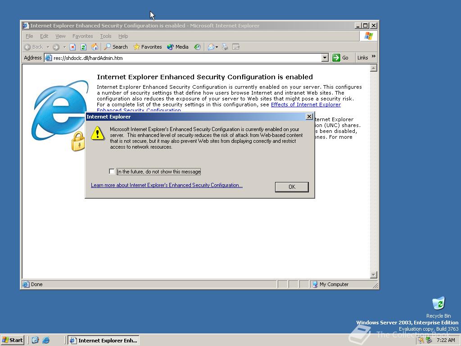Open Recycle Bin on the desktop
461x346 pixels.
pyautogui.click(x=438, y=307)
